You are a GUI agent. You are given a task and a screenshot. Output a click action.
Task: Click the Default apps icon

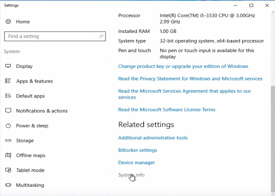pyautogui.click(x=8, y=96)
